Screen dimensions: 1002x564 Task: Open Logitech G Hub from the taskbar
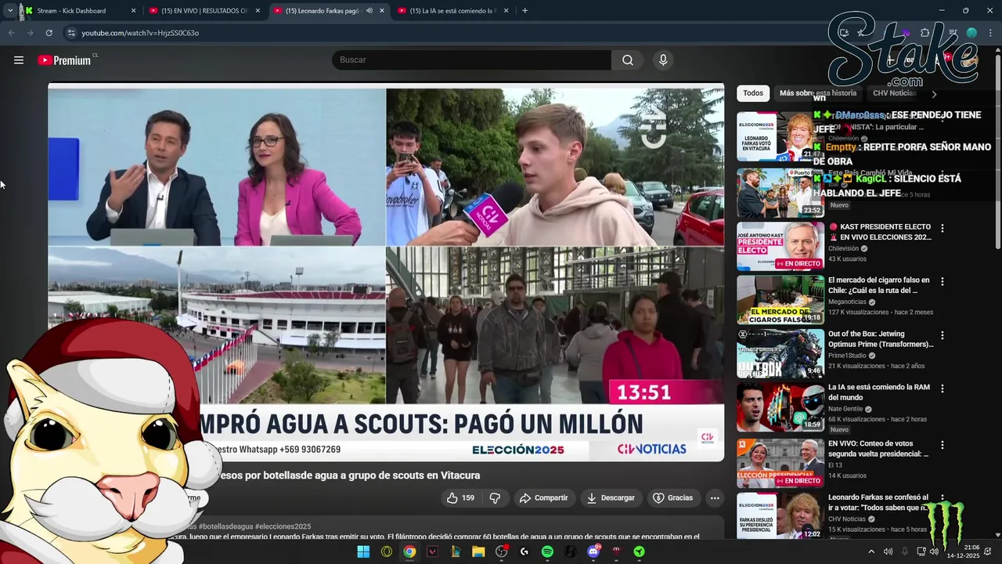click(524, 551)
